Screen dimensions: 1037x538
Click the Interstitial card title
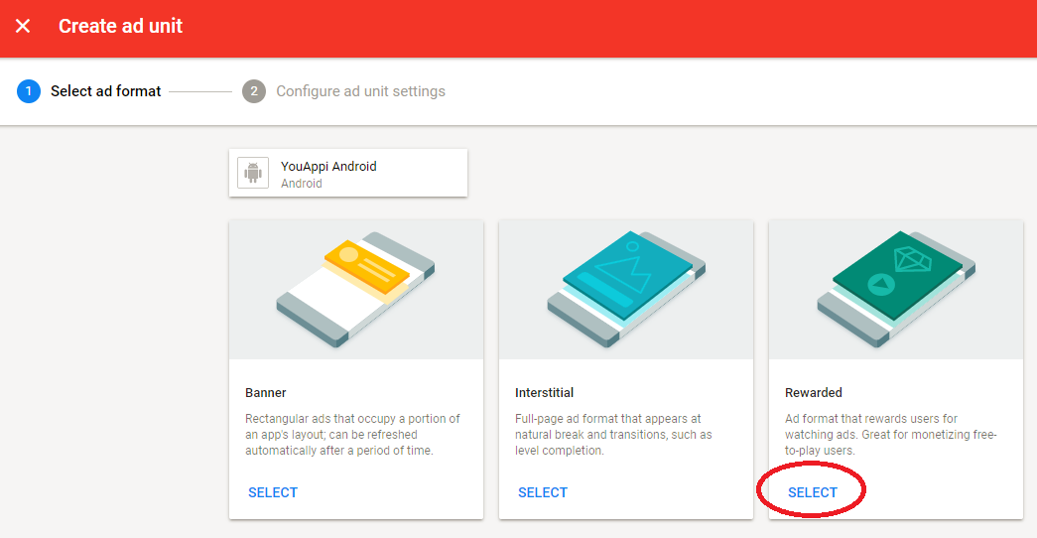[544, 393]
